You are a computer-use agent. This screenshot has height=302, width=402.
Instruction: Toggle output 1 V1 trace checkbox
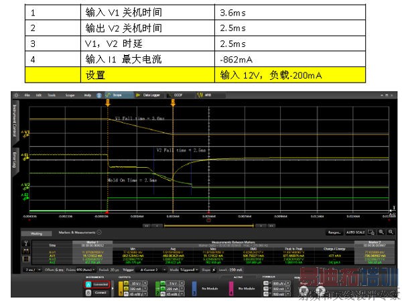[126, 283]
